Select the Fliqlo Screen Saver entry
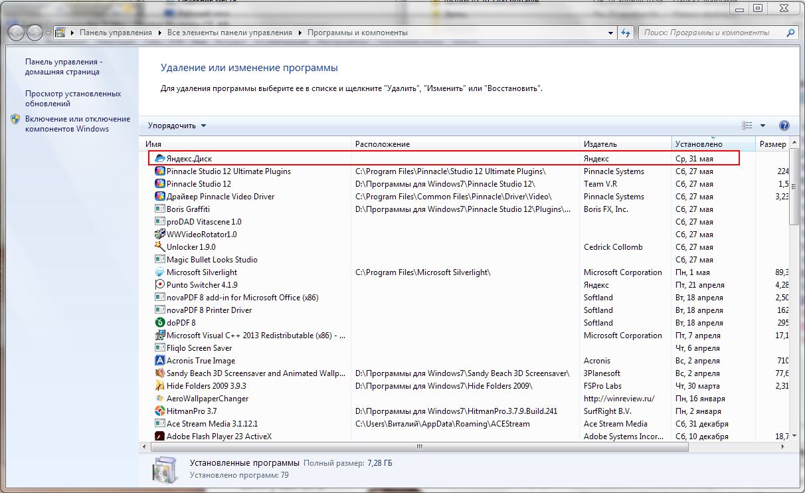 (x=199, y=348)
